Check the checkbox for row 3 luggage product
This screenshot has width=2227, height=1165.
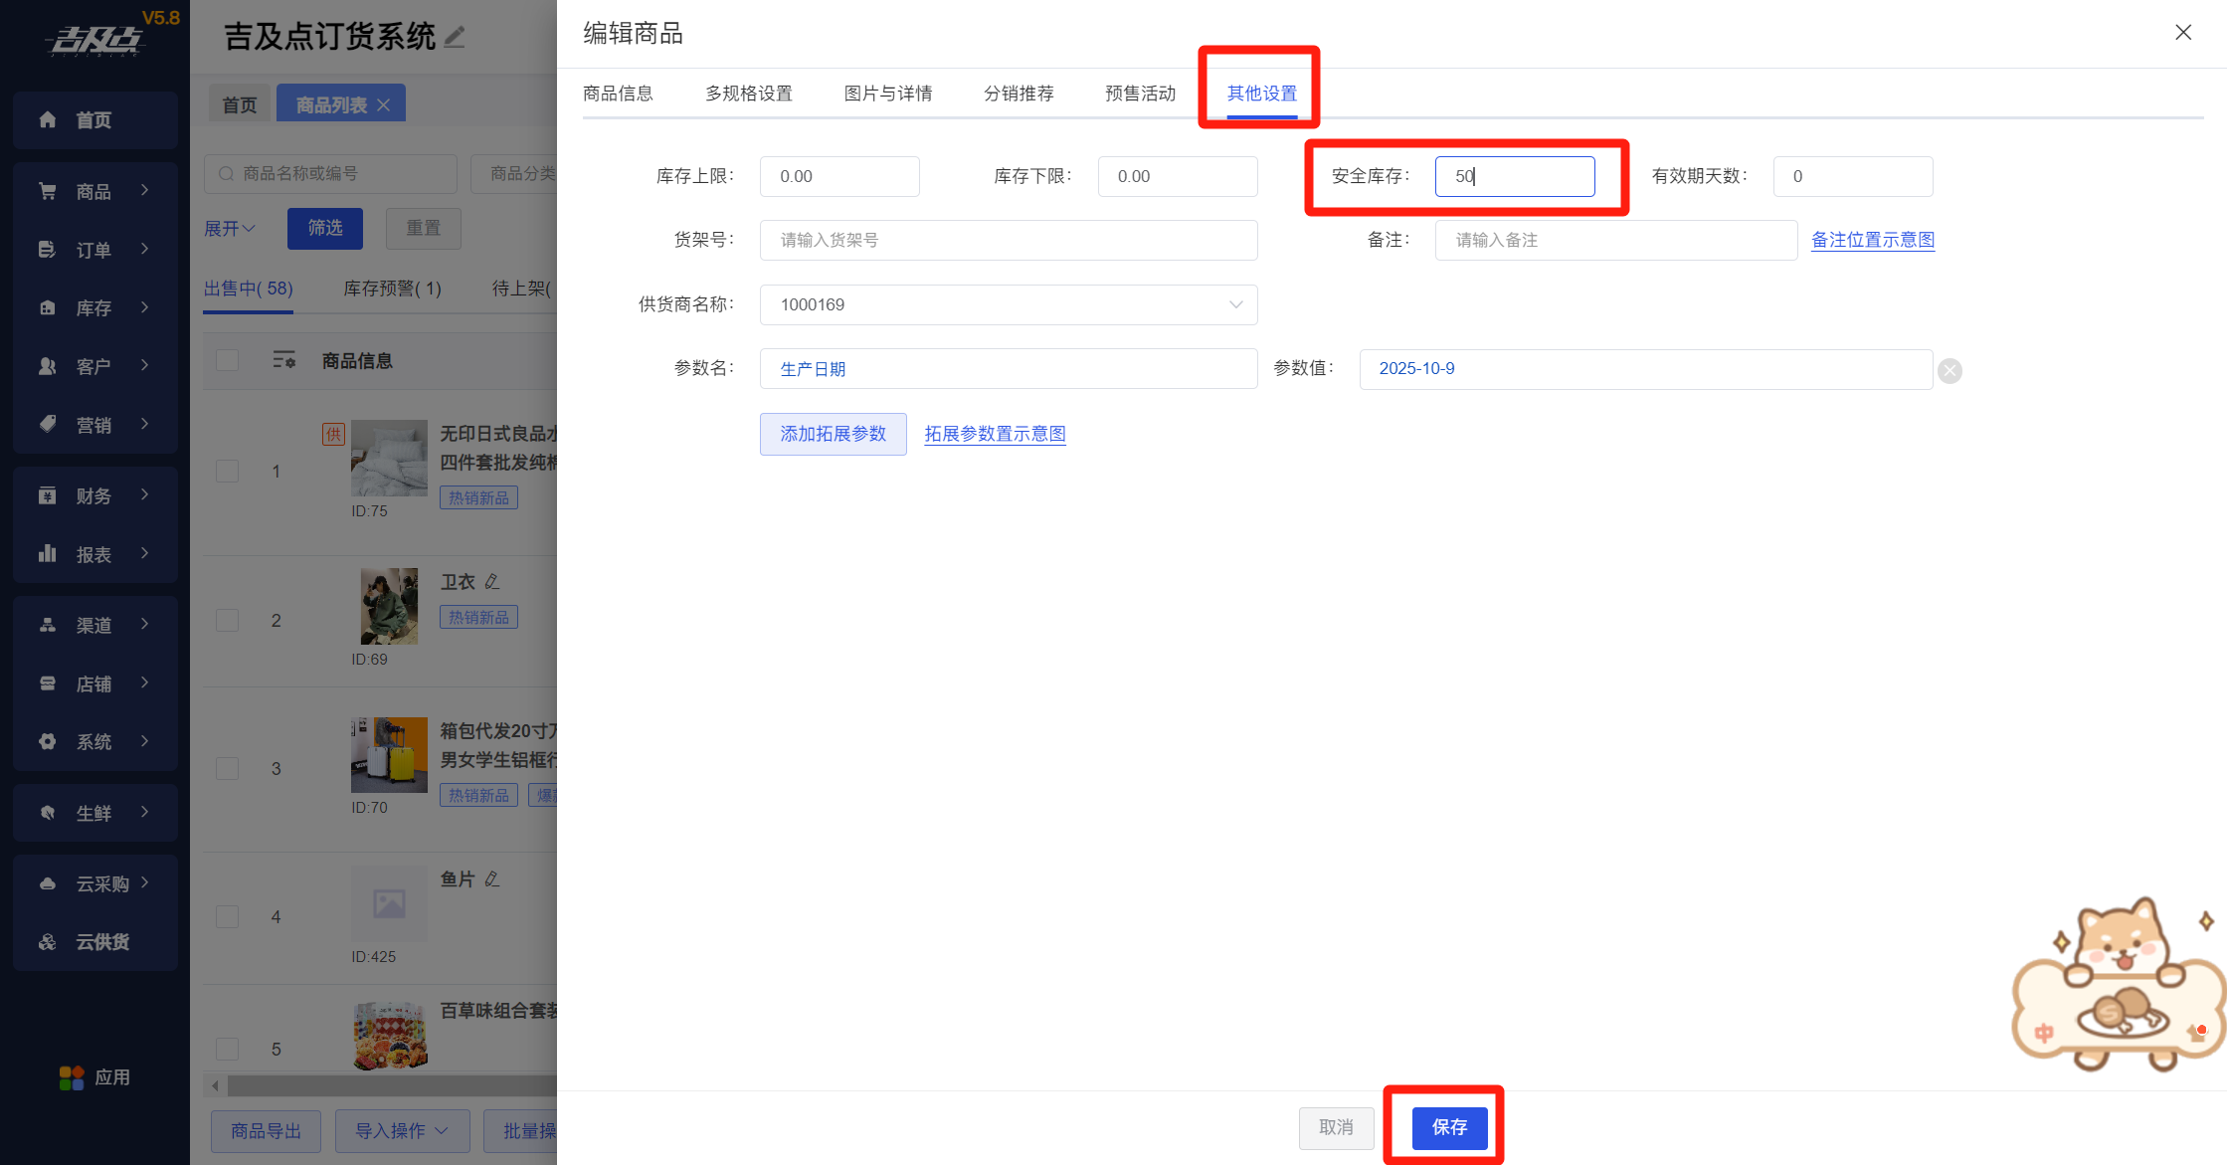click(228, 769)
